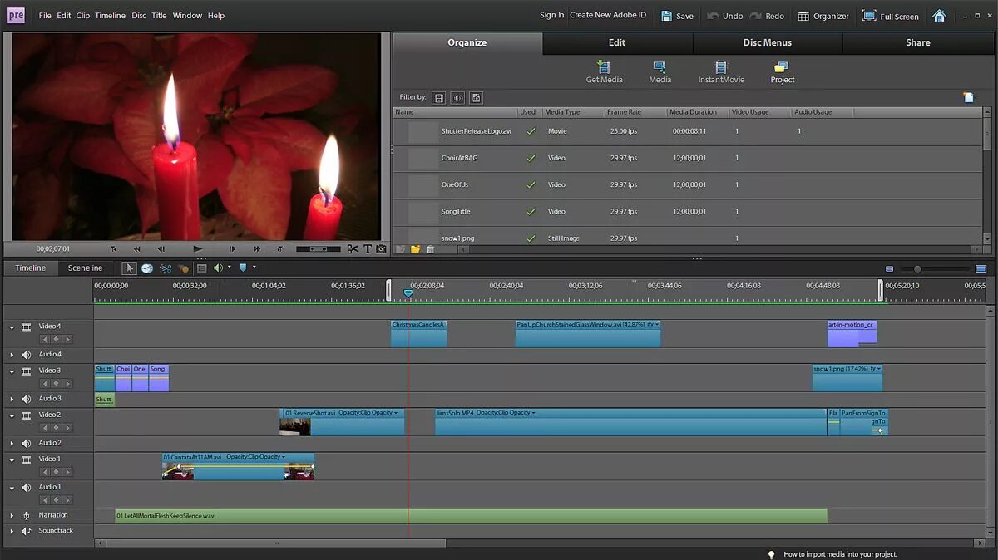Screen dimensions: 998x560
Task: Collapse the Video 4 track
Action: (x=12, y=327)
